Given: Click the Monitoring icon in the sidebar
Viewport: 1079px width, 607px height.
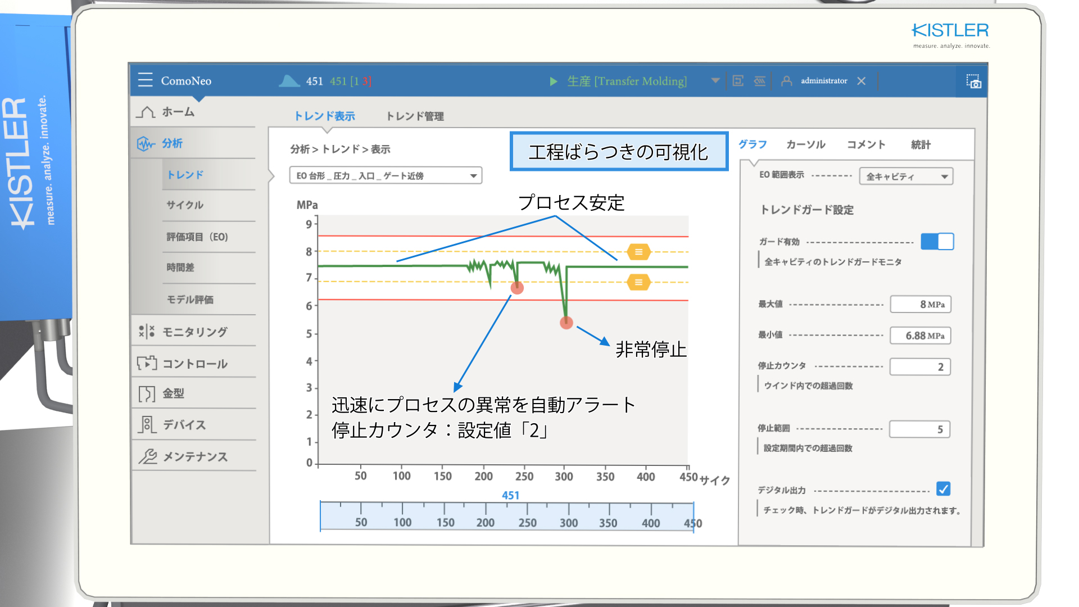Looking at the screenshot, I should [146, 332].
